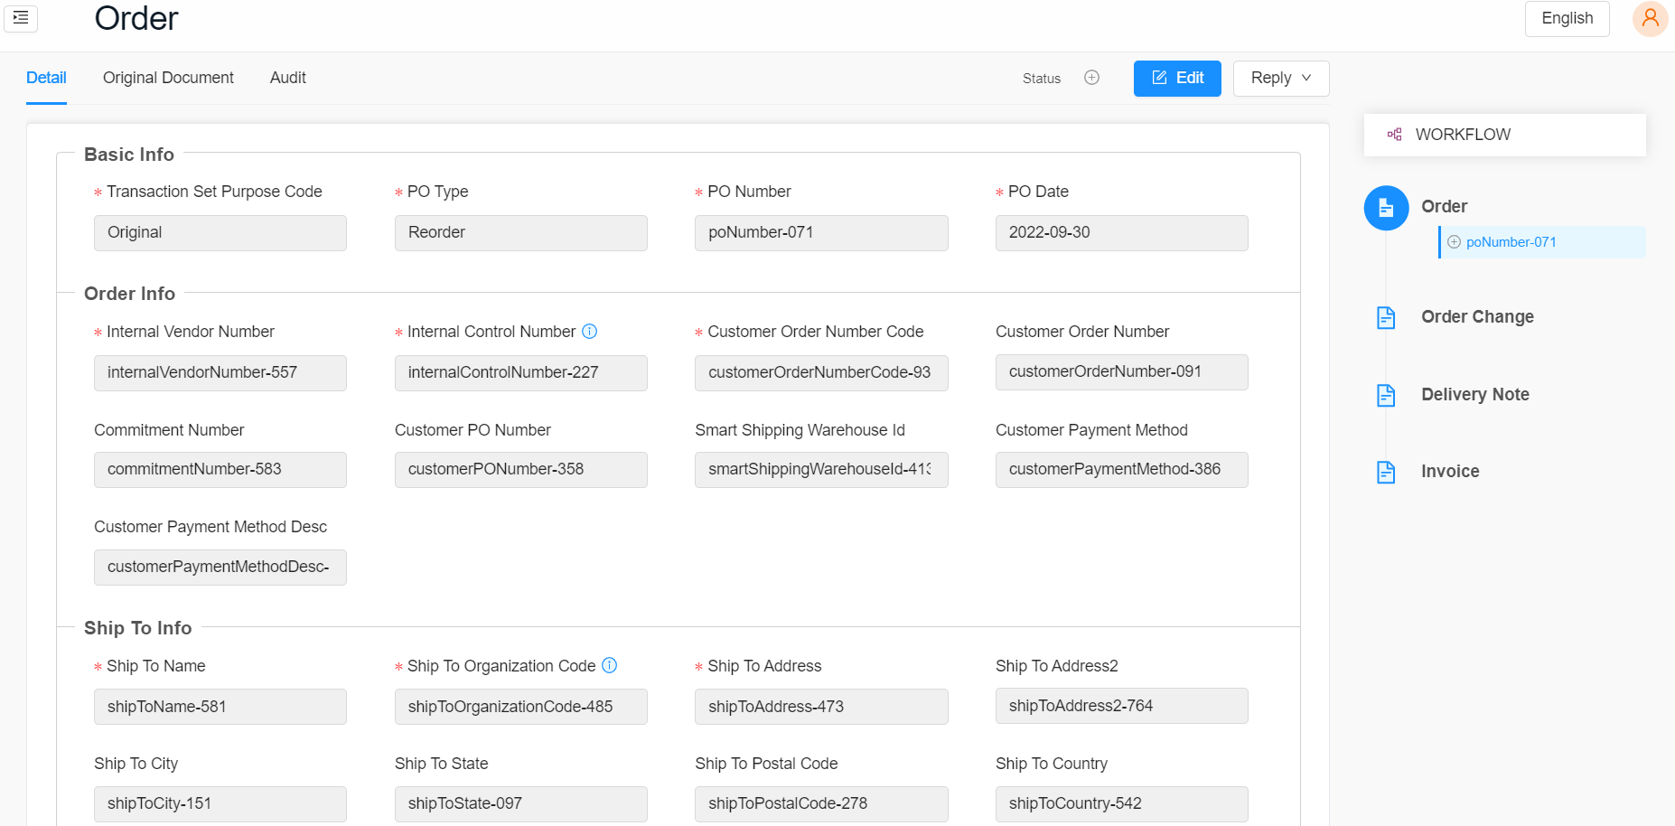
Task: Switch the language via English button
Action: [x=1567, y=18]
